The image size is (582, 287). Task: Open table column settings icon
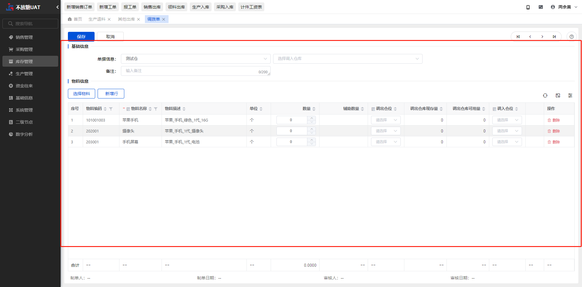(x=570, y=95)
